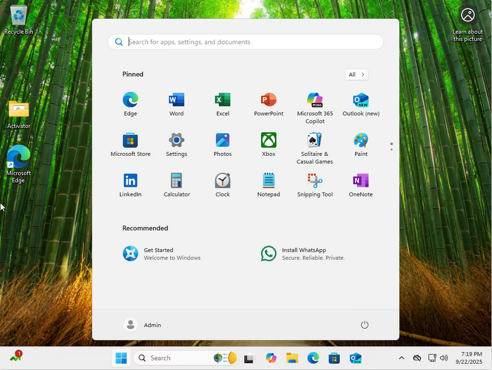The image size is (492, 370).
Task: Show hidden system tray icons
Action: [401, 358]
